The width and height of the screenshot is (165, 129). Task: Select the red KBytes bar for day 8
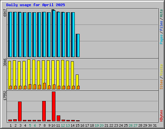[44, 111]
